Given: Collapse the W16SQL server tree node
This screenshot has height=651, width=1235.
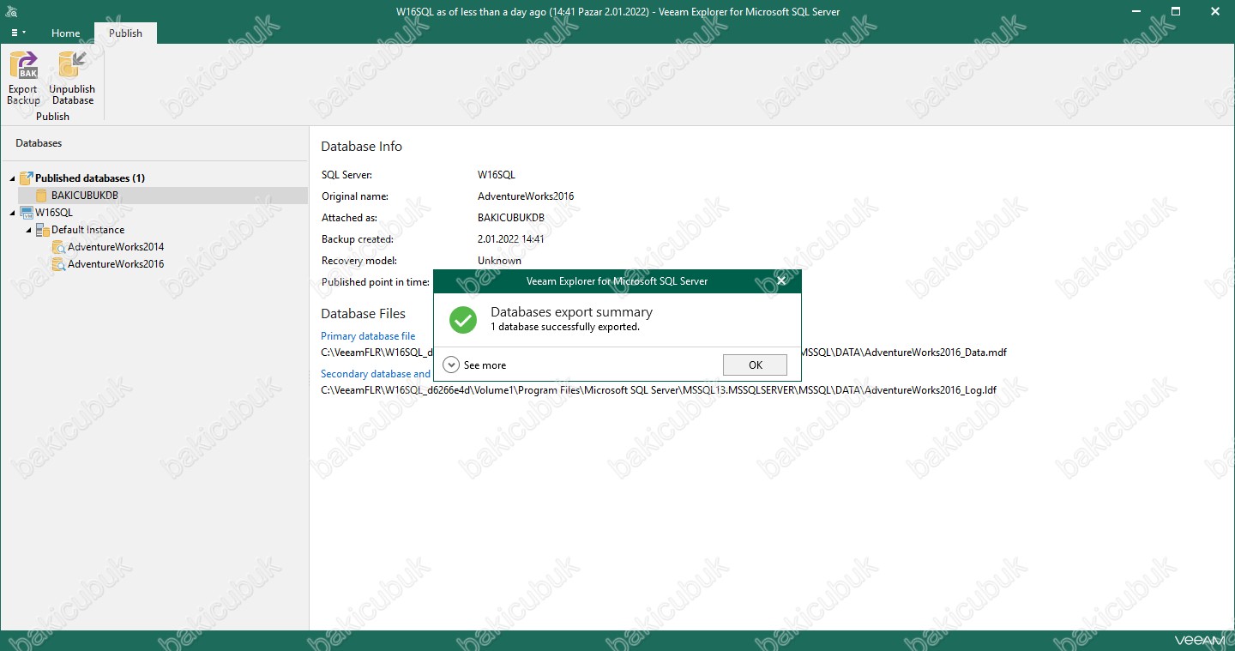Looking at the screenshot, I should pos(12,213).
